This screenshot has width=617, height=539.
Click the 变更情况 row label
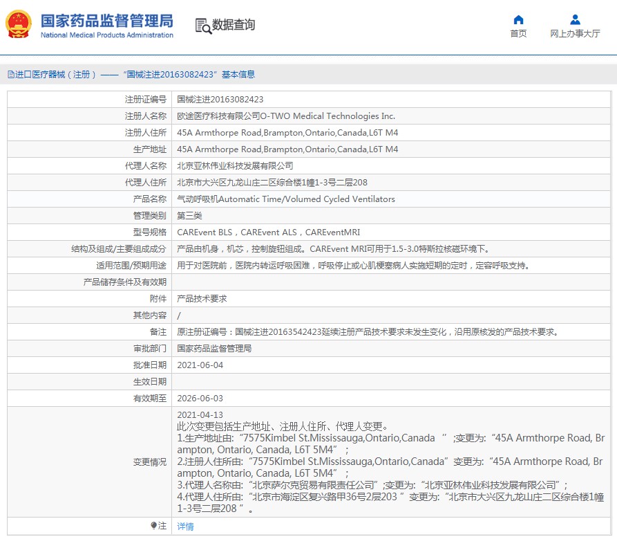pyautogui.click(x=150, y=462)
